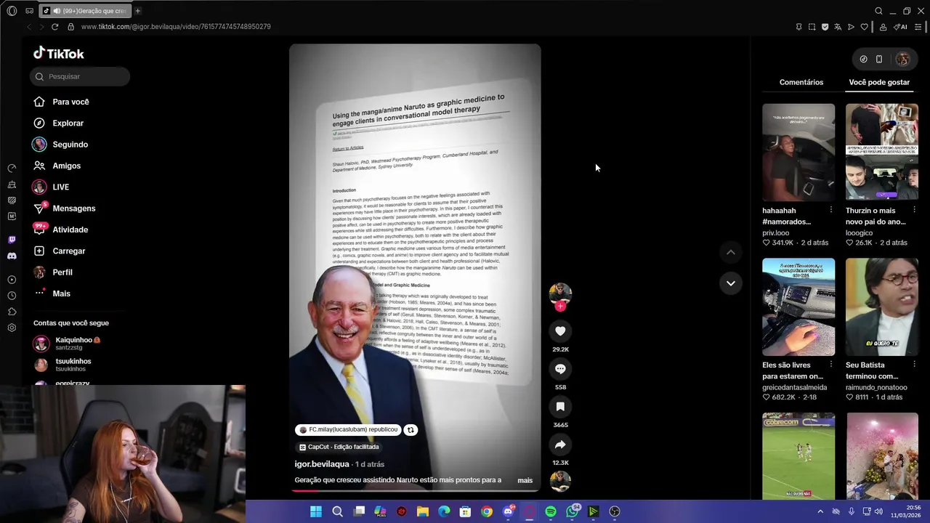Bookmark the video showing 3665 saves
Image resolution: width=930 pixels, height=523 pixels.
pos(560,407)
